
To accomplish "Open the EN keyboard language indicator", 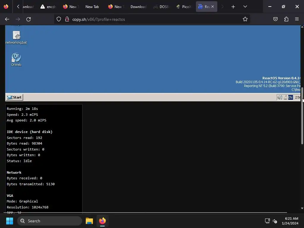I will [290, 97].
